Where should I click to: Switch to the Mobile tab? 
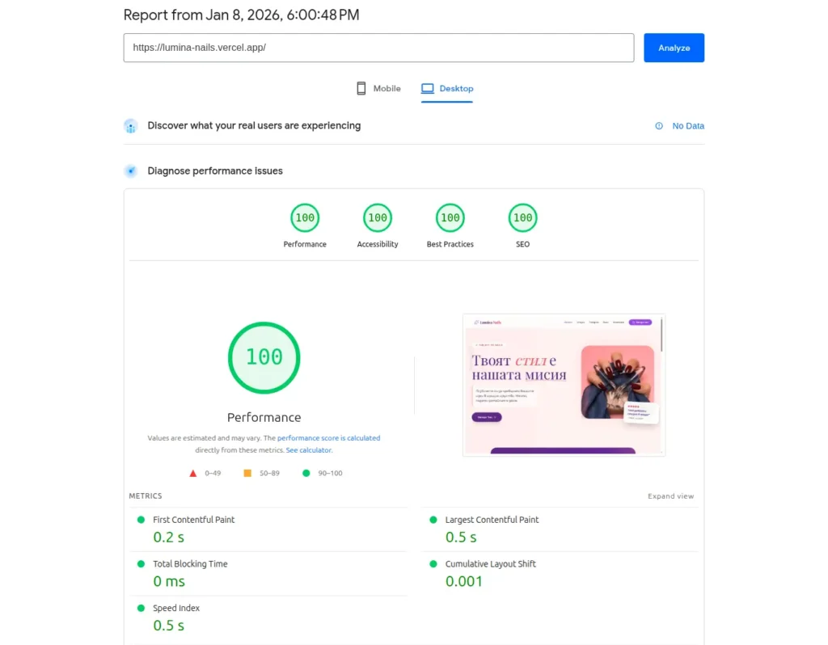coord(378,88)
